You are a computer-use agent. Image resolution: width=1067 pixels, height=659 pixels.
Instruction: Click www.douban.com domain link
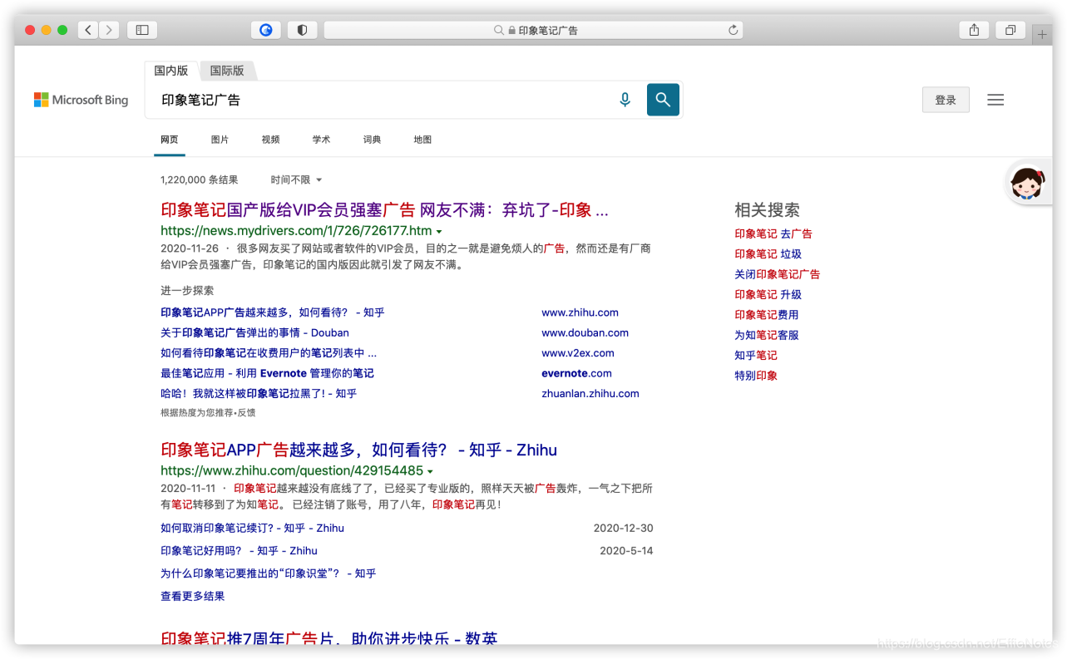[x=585, y=332]
